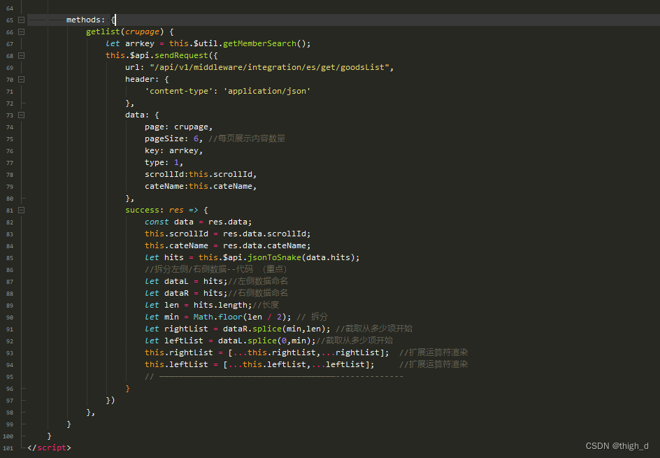Click the success: res => text

(162, 210)
